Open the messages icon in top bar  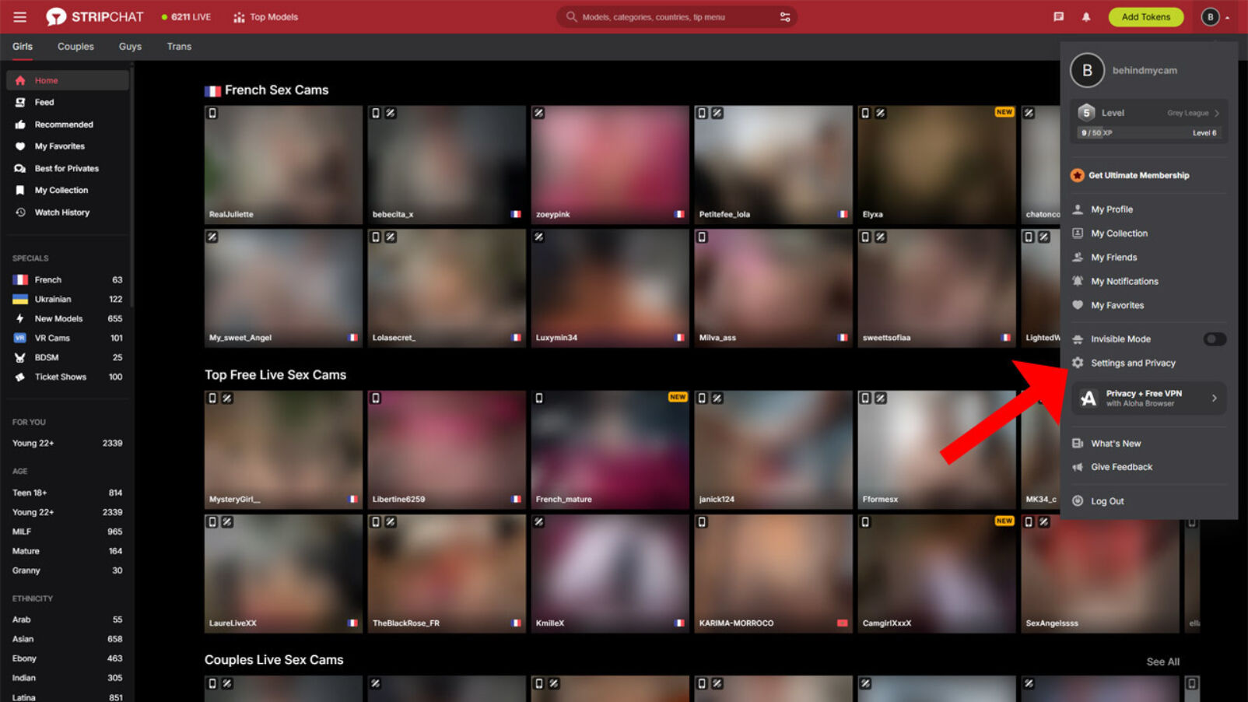point(1059,16)
